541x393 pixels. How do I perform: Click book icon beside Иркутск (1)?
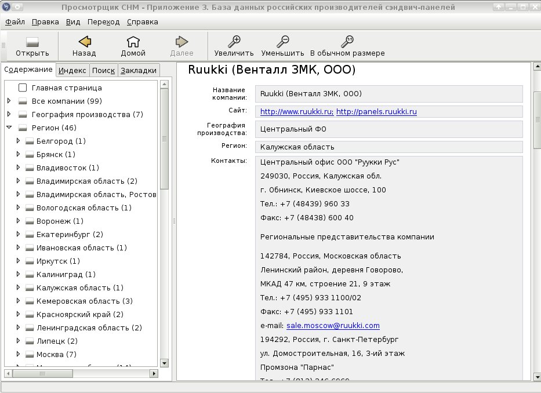point(30,261)
